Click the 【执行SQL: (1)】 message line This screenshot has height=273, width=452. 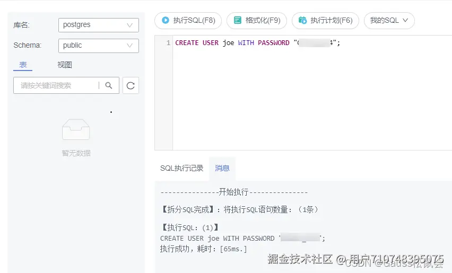[x=190, y=227]
